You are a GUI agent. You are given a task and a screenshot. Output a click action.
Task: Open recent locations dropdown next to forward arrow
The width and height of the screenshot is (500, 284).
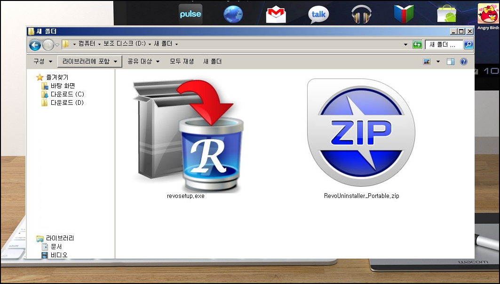pos(57,45)
